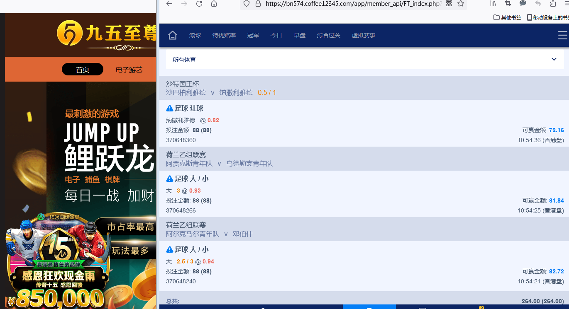
Task: Click the warning icon beside 足球 让球
Action: pos(170,108)
